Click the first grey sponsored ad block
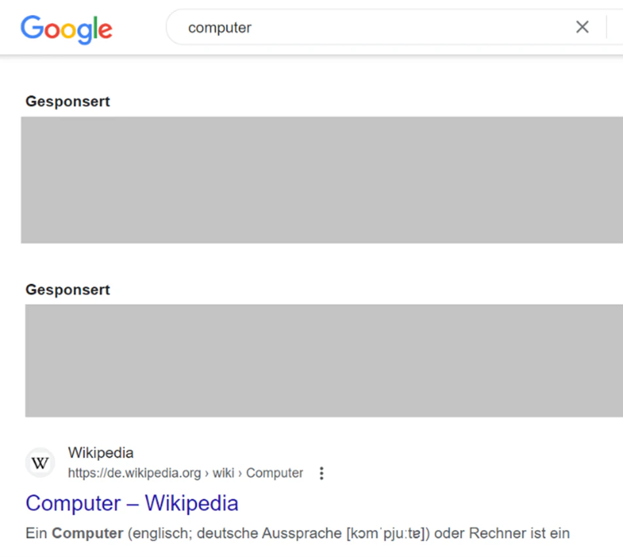The height and width of the screenshot is (557, 623). [x=322, y=180]
